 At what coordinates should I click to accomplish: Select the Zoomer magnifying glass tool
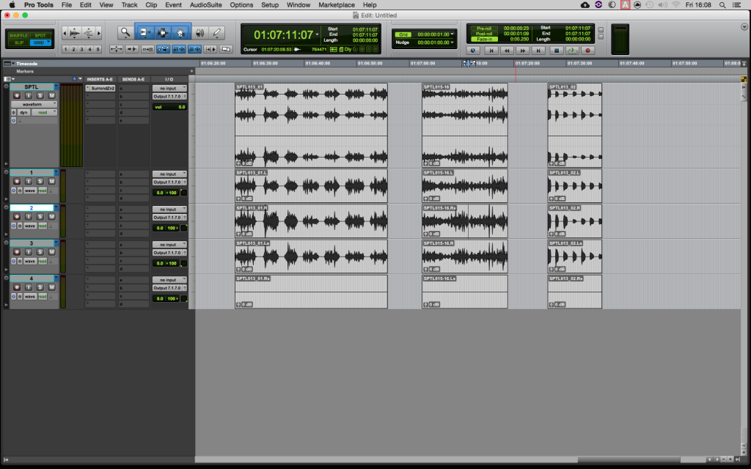pyautogui.click(x=125, y=32)
